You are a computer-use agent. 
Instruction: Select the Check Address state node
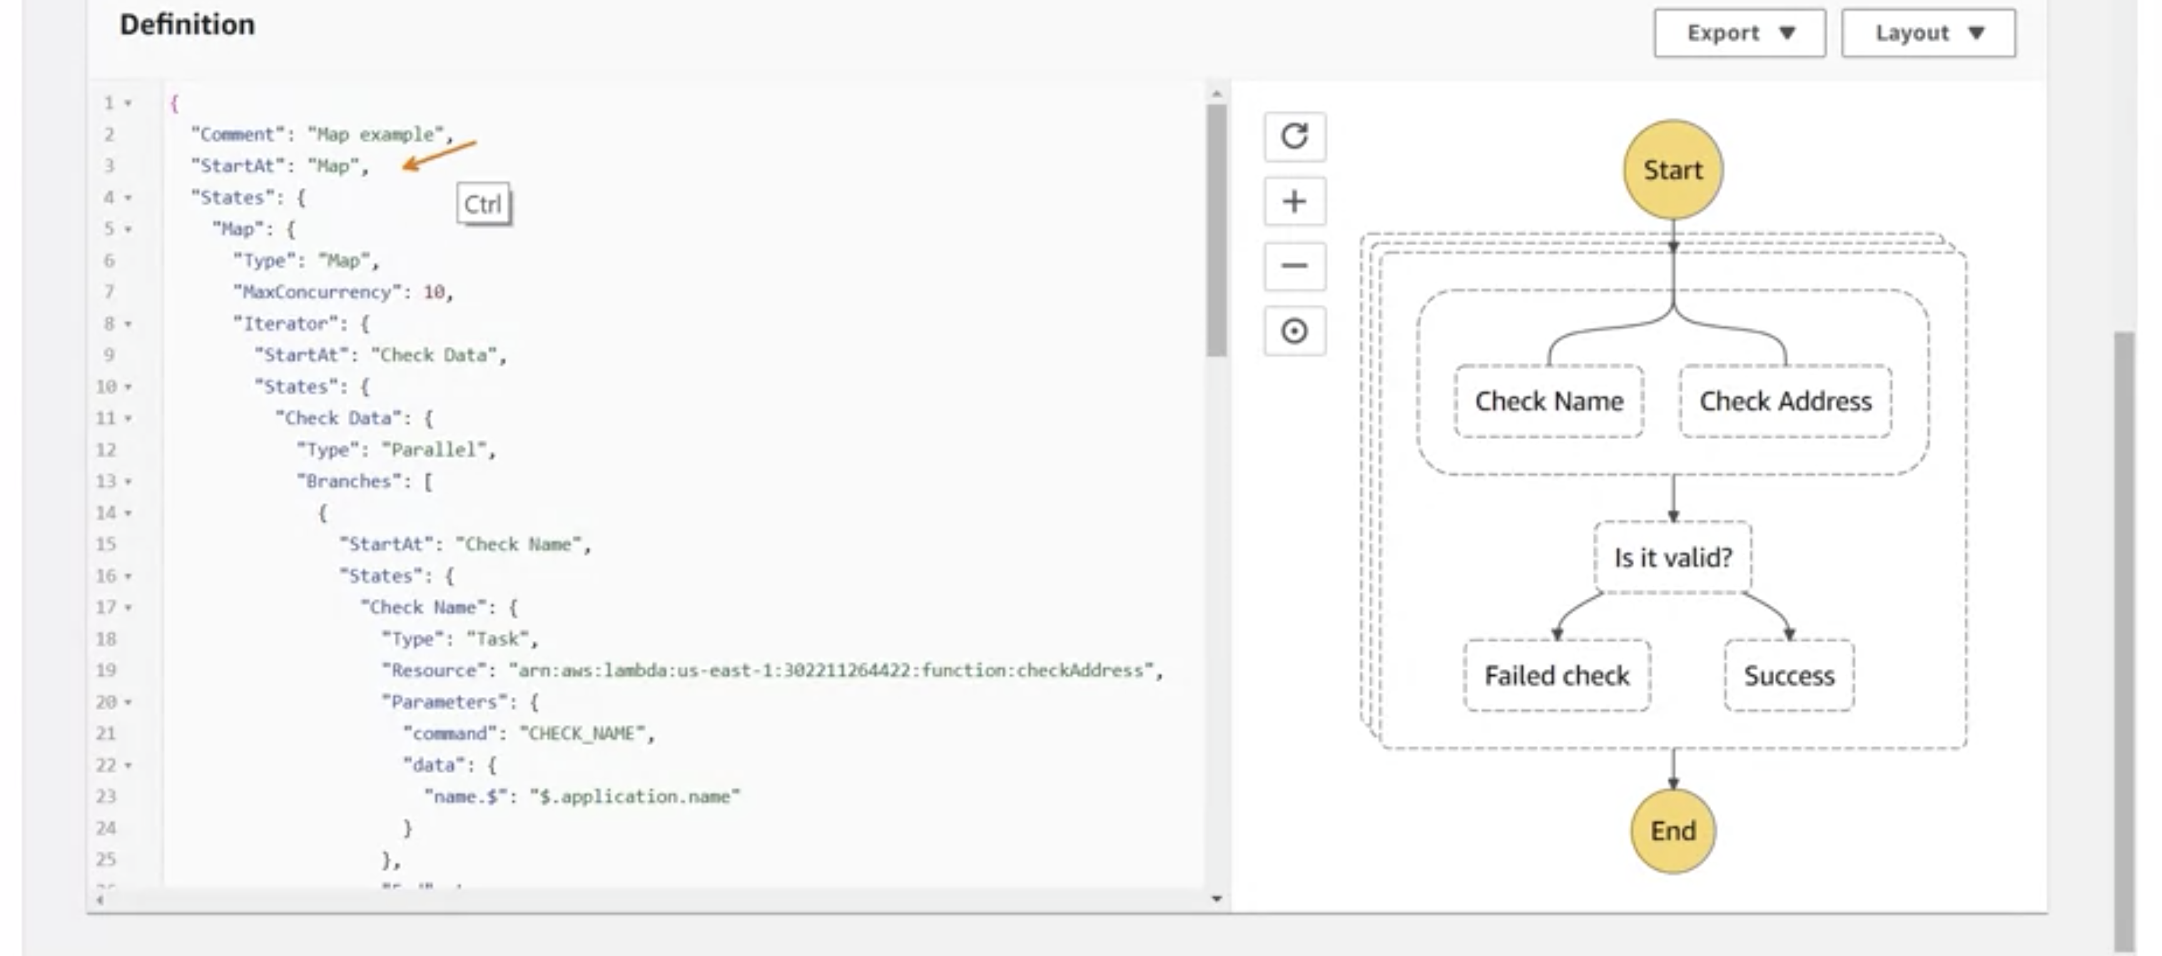pos(1785,401)
